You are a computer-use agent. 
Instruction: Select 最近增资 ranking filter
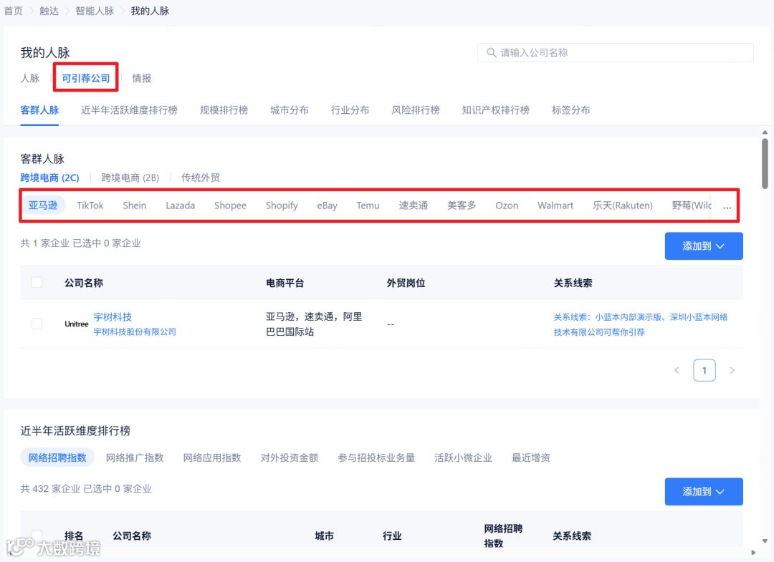(530, 457)
